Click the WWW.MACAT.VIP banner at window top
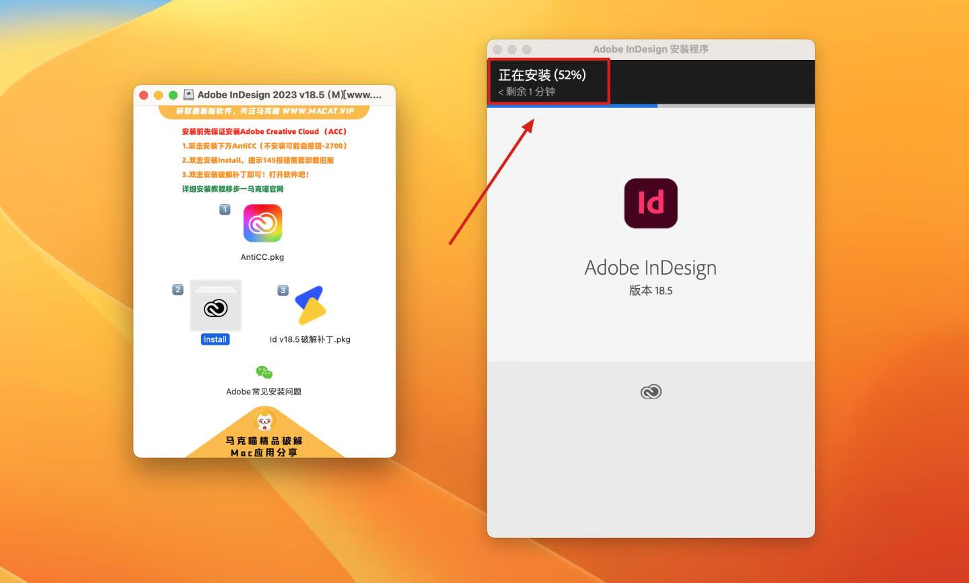Viewport: 969px width, 583px height. point(264,111)
